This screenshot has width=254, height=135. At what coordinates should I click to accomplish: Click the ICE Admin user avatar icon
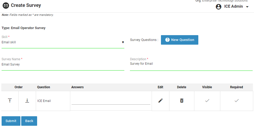(218, 7)
